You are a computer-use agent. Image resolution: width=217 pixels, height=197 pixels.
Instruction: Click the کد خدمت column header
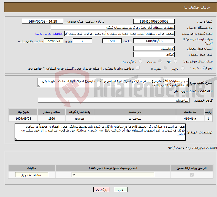[190, 112]
